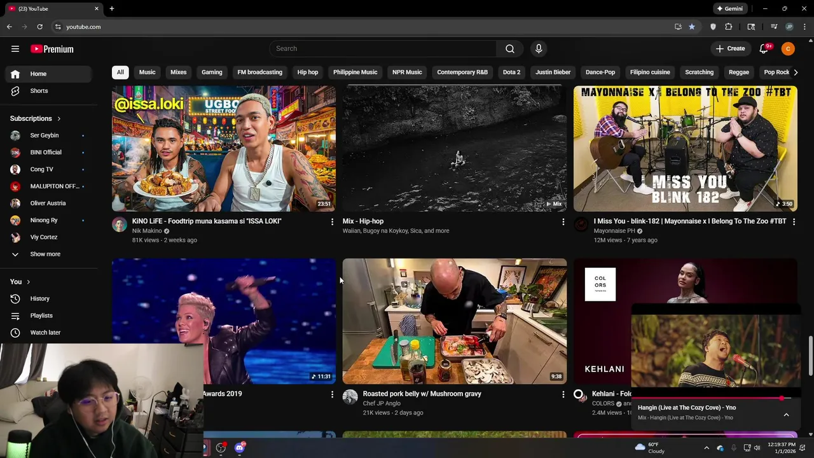The image size is (814, 458).
Task: Open History in sidebar
Action: pos(47,298)
